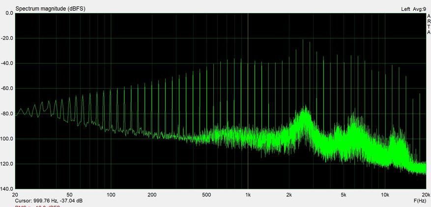Click the 'Left Avg:9' channel readout

[414, 9]
